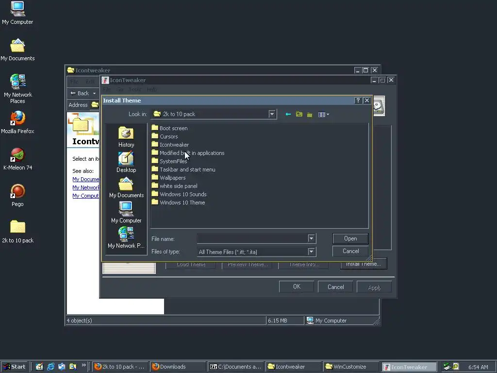Select the Wallpapers folder
Image resolution: width=497 pixels, height=373 pixels.
(x=168, y=178)
